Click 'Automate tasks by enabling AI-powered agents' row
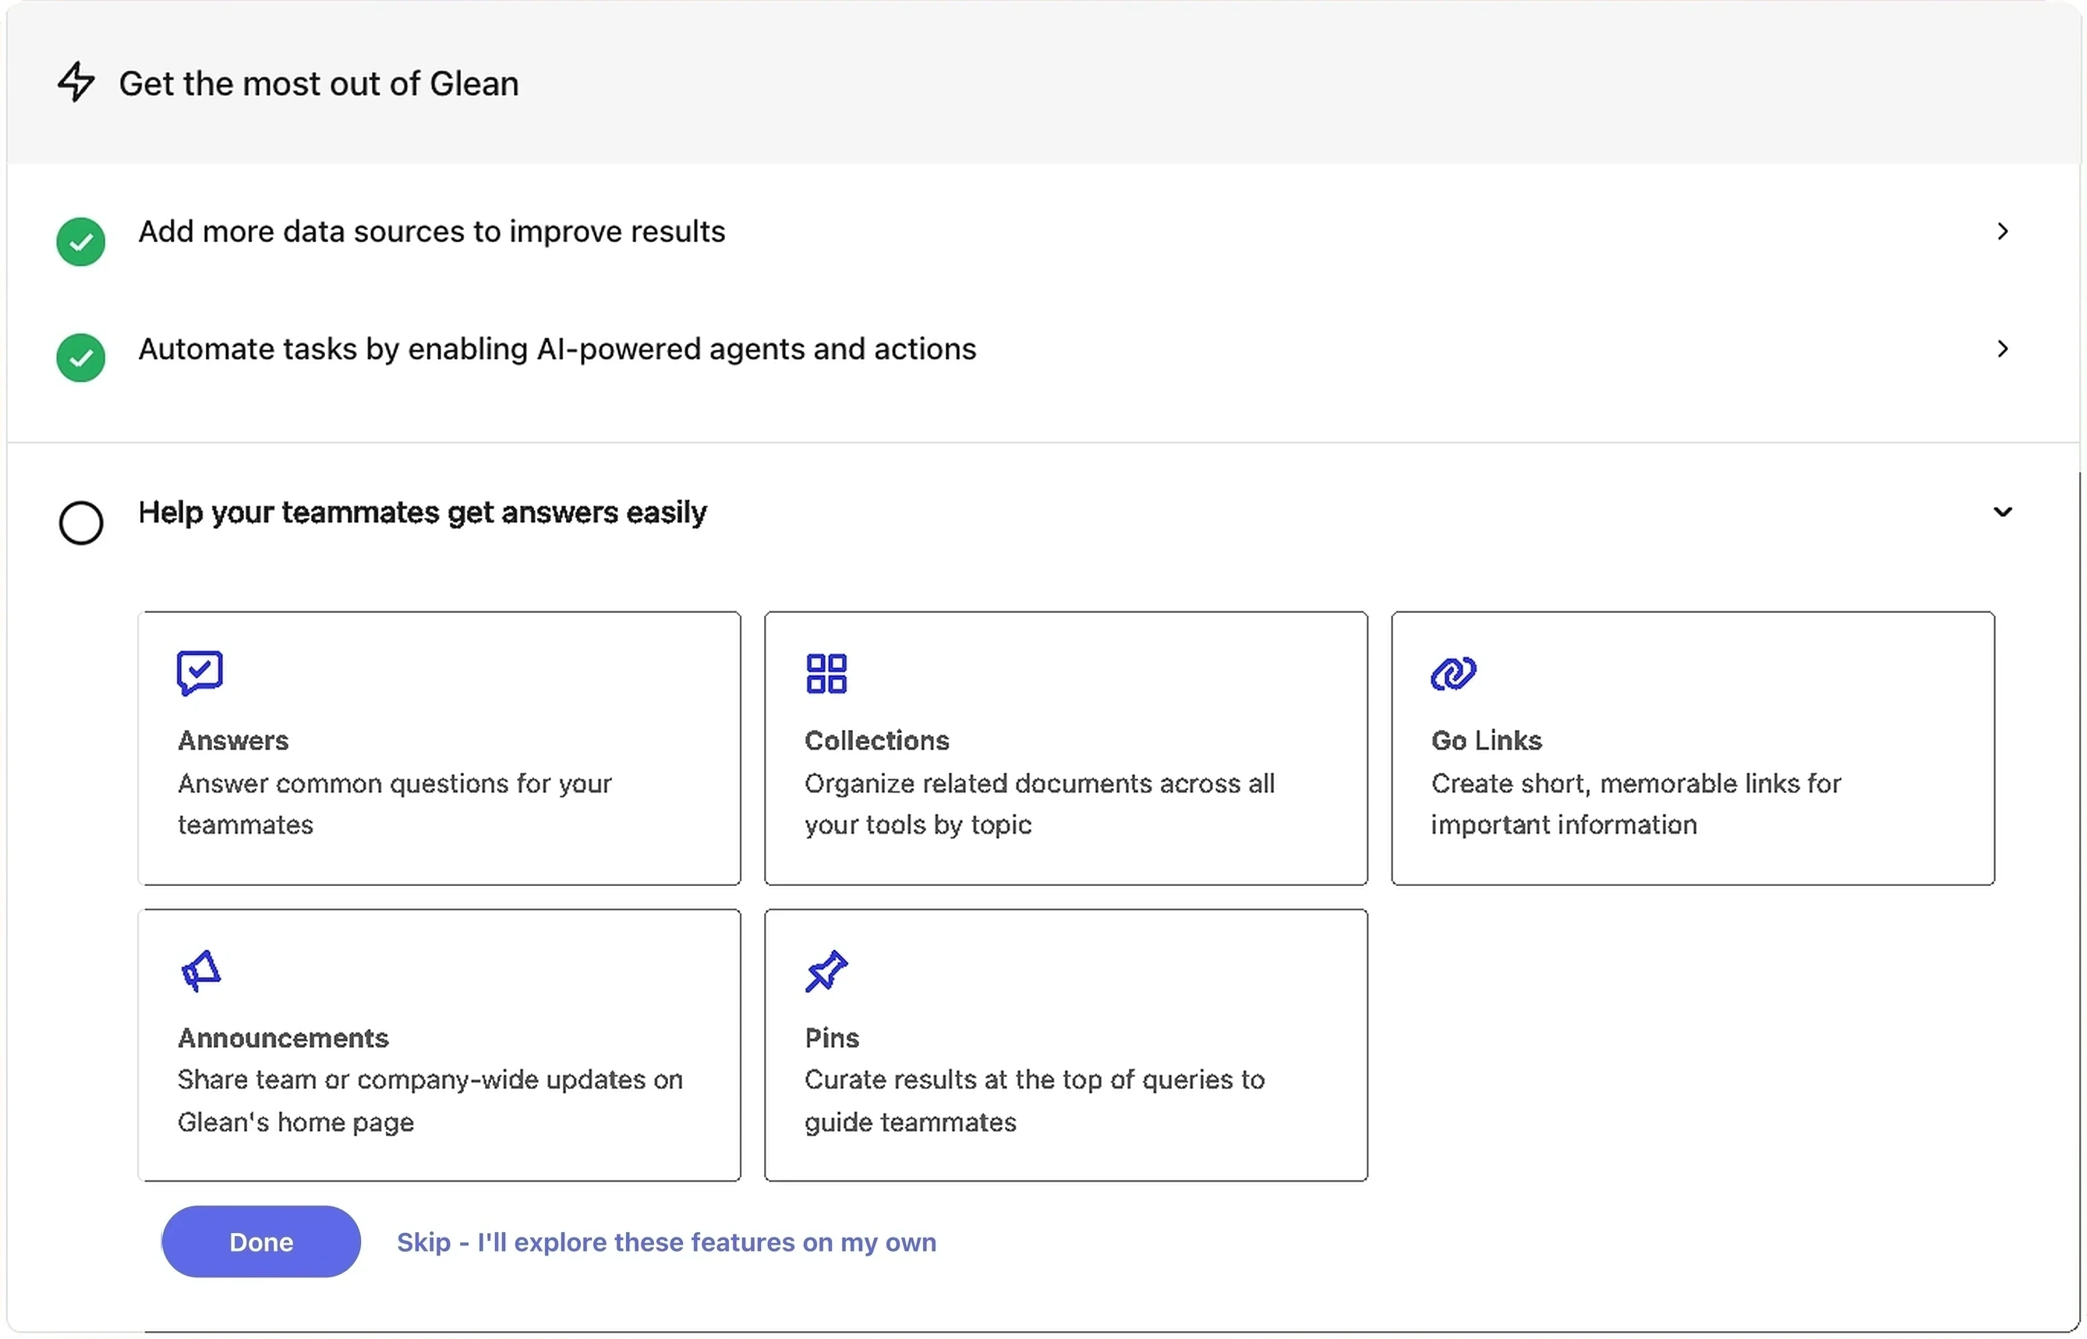The width and height of the screenshot is (2087, 1339). pyautogui.click(x=1043, y=349)
